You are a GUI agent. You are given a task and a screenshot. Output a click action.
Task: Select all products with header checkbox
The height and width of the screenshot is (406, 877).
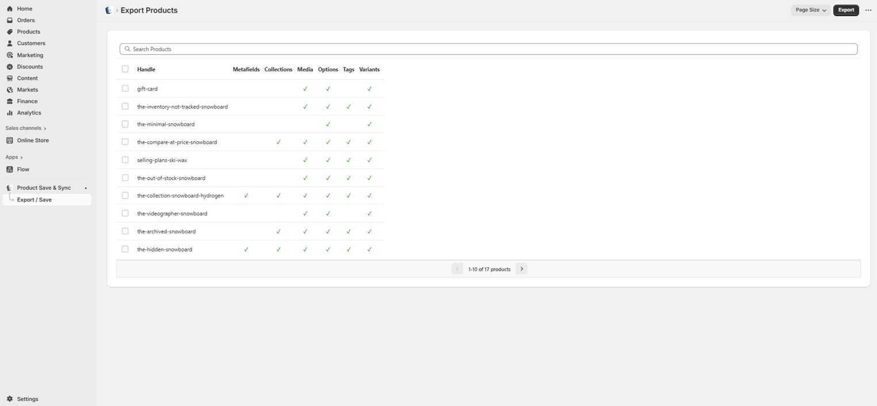(125, 69)
